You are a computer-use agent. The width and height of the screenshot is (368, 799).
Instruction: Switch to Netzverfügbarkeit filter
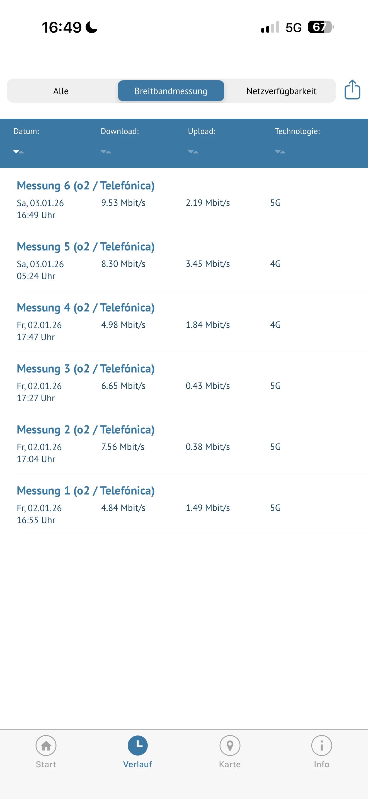281,91
